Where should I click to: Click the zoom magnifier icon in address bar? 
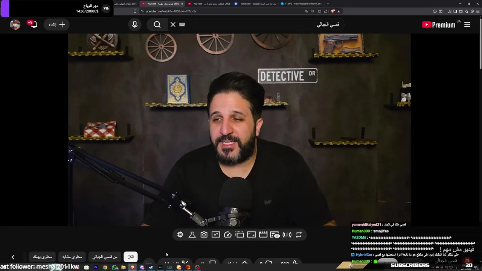313,11
